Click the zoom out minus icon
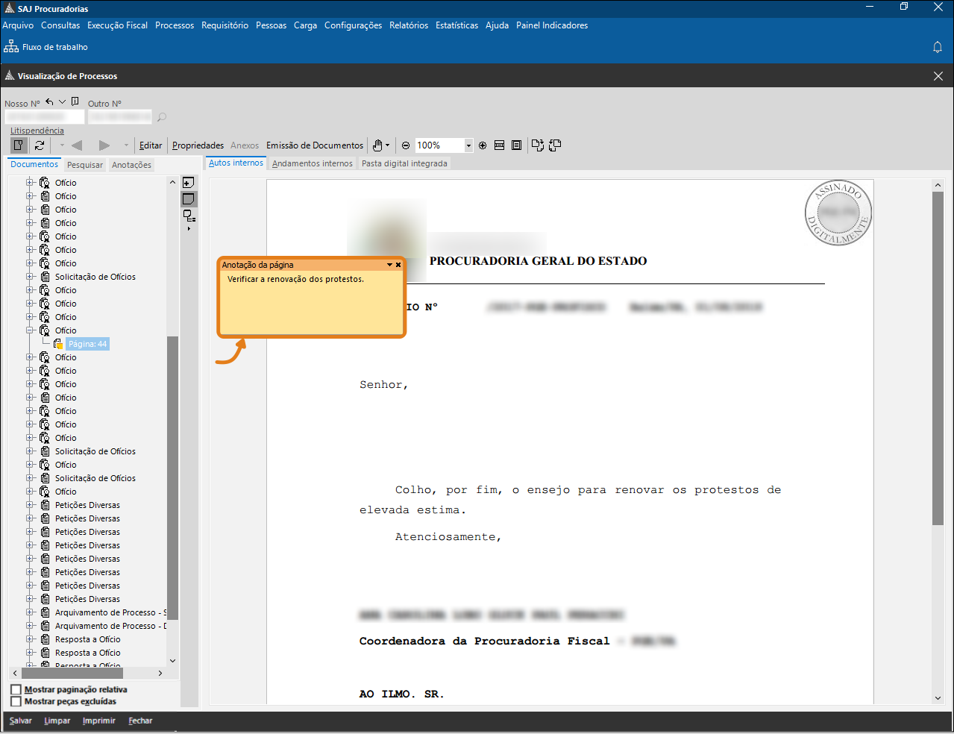The image size is (954, 734). [x=406, y=145]
